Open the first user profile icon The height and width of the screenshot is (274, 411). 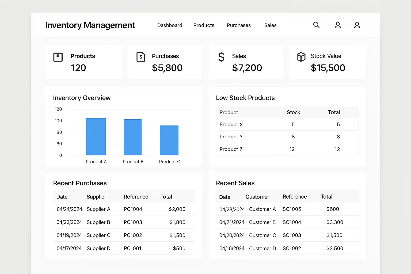pos(338,25)
